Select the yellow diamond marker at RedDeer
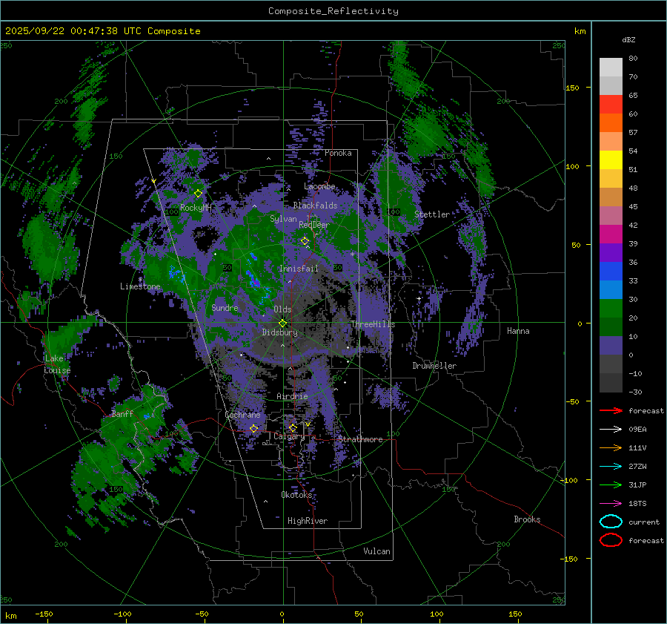667x624 pixels. tap(305, 241)
